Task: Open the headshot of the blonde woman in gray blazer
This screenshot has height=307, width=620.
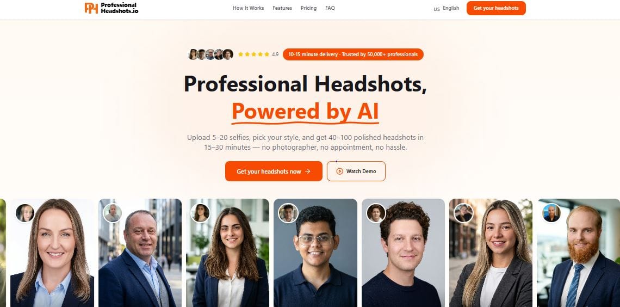Action: click(491, 253)
